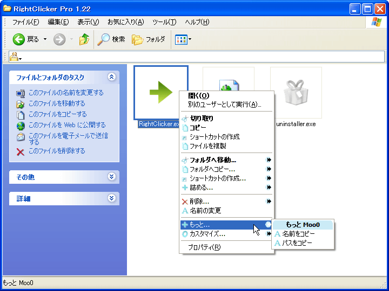Image resolution: width=389 pixels, height=291 pixels.
Task: Click the フォルダ folders toolbar button
Action: 149,39
